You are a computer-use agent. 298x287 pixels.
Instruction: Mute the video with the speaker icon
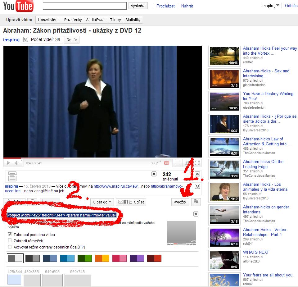[x=17, y=163]
